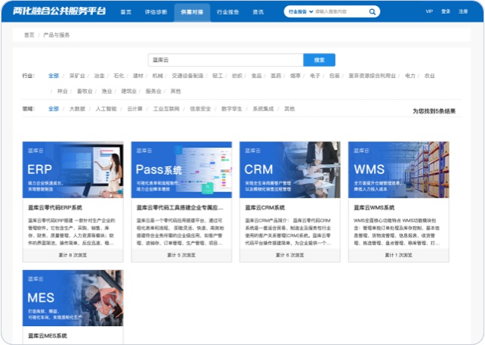
Task: Open the MES product banner image
Action: (73, 298)
